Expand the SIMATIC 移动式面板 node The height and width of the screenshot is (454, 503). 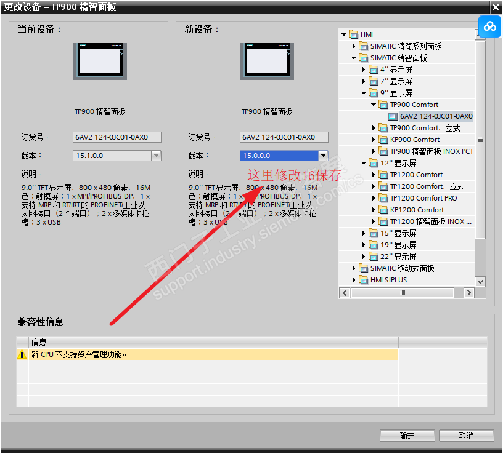coord(353,268)
